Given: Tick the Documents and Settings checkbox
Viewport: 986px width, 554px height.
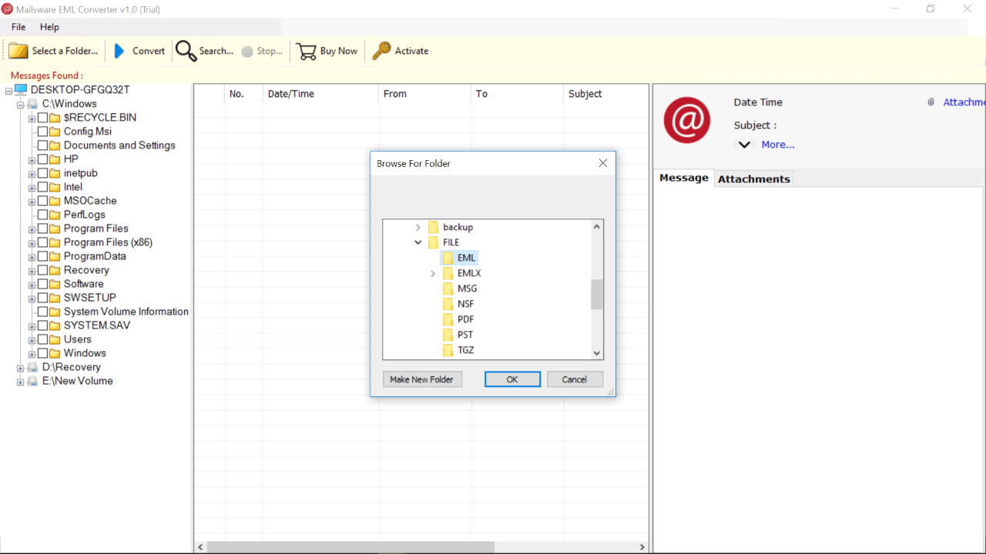Looking at the screenshot, I should (42, 145).
